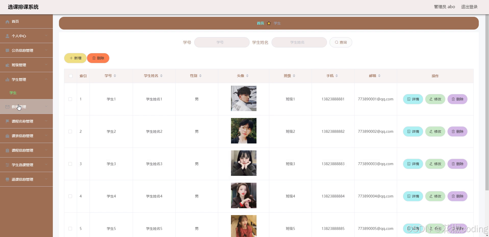Click document icon in 详情 for 学生1
Screen dimensions: 489x237
pos(409,99)
